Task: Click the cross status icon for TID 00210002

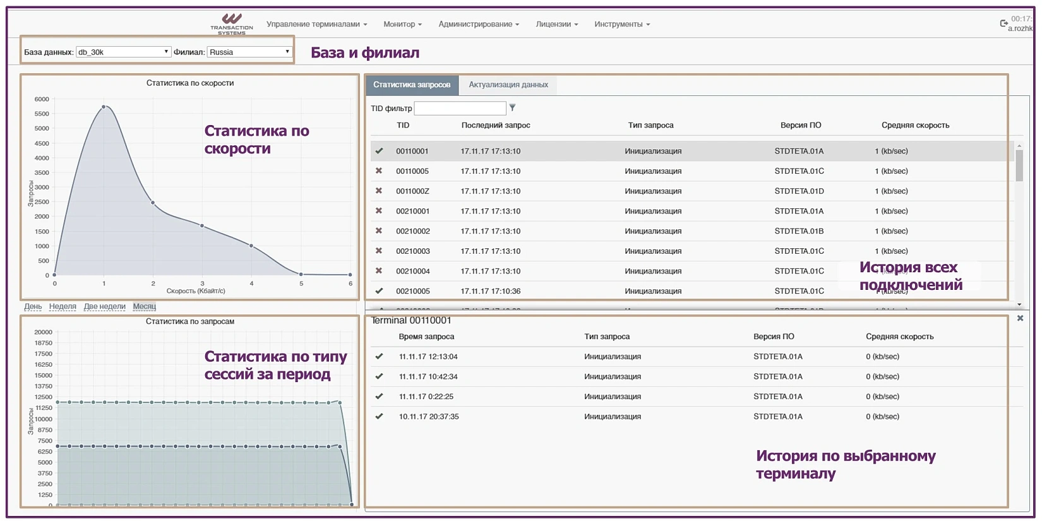Action: (x=379, y=231)
